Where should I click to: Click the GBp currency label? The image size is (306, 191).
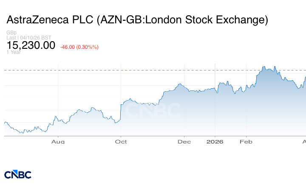point(11,33)
